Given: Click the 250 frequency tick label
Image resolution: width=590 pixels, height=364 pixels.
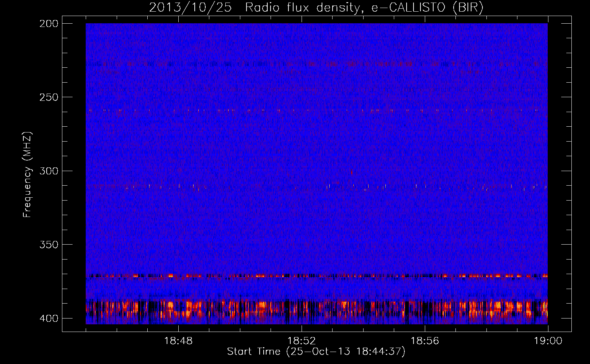Looking at the screenshot, I should pos(48,97).
